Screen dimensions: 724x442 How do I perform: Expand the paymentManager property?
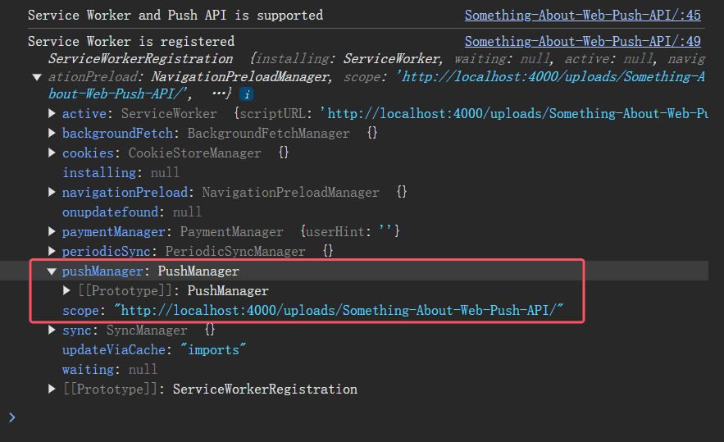52,231
